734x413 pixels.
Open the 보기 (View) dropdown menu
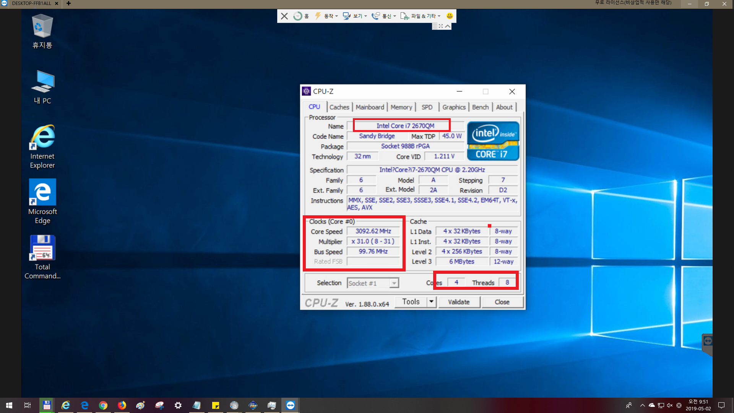tap(355, 16)
